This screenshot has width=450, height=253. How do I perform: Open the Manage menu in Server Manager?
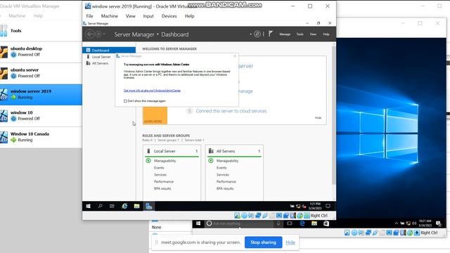click(x=285, y=34)
